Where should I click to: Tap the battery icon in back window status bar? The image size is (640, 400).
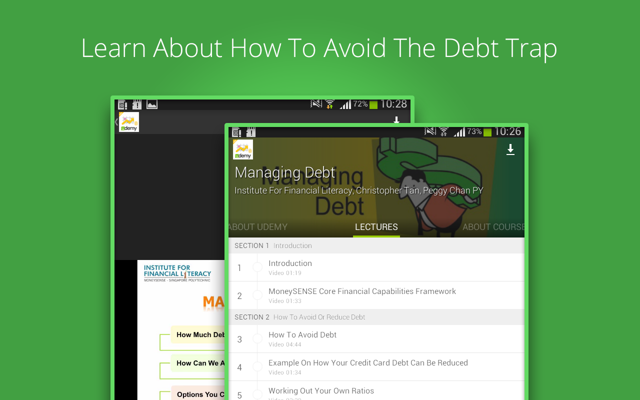coord(373,104)
